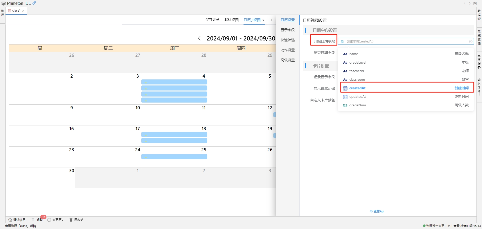Open the 结束日期字段 field selector
The width and height of the screenshot is (482, 229).
coord(324,53)
